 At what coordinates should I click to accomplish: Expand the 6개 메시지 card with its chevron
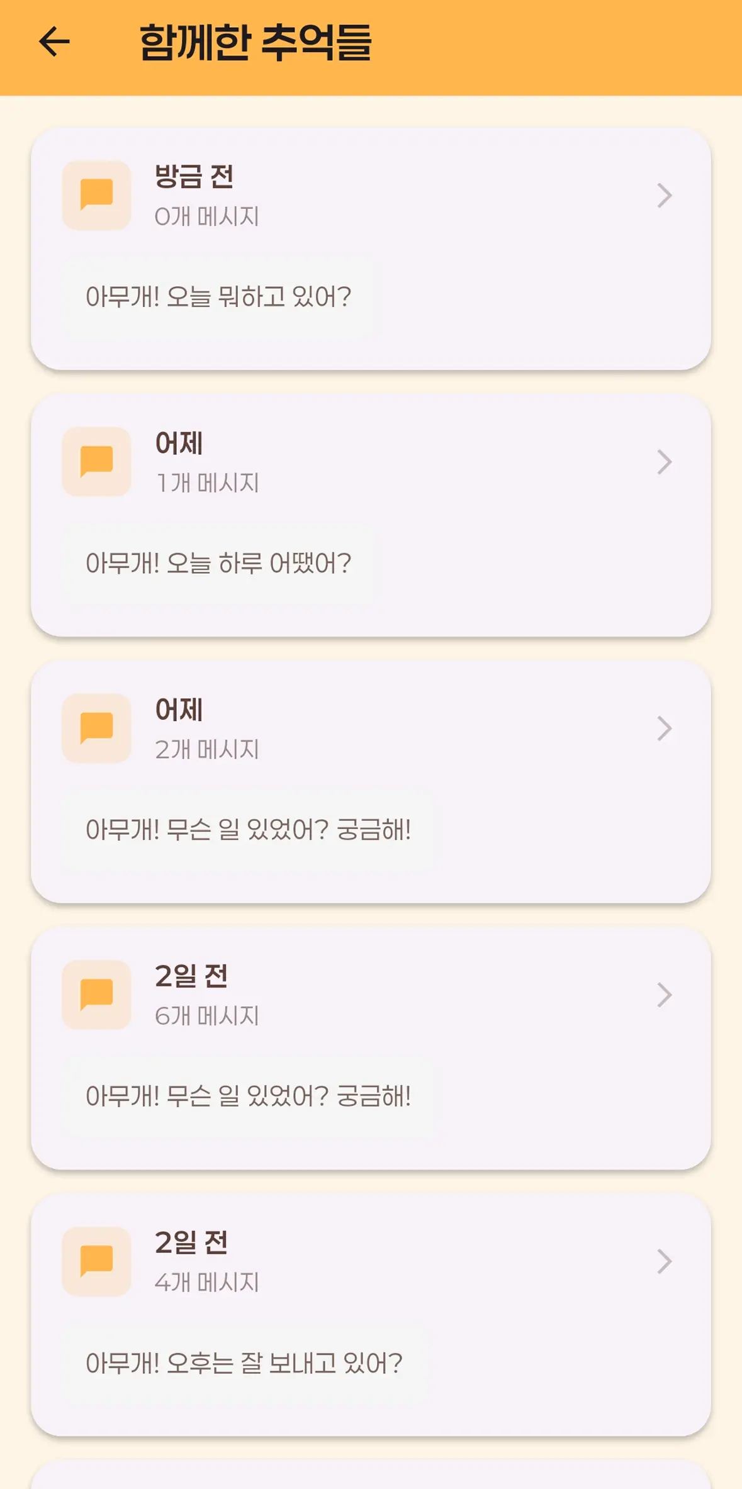coord(664,995)
